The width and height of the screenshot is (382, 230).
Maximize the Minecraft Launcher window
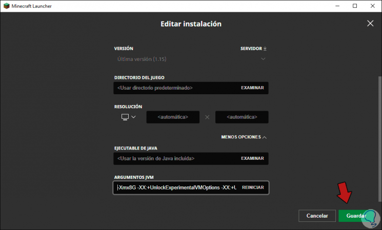(x=355, y=6)
